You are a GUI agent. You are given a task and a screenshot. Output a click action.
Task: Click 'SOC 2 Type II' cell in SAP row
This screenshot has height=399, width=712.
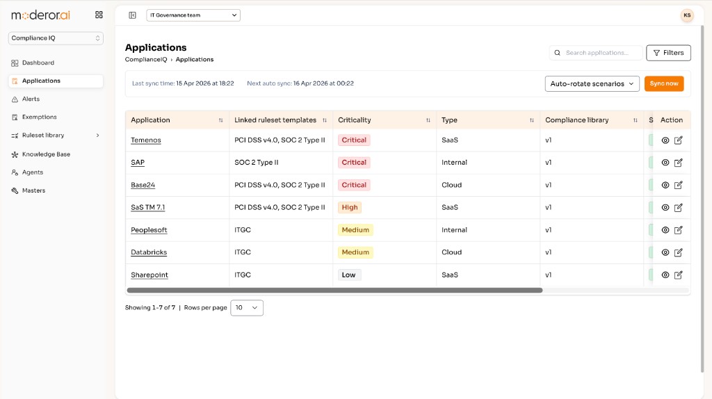(x=257, y=163)
